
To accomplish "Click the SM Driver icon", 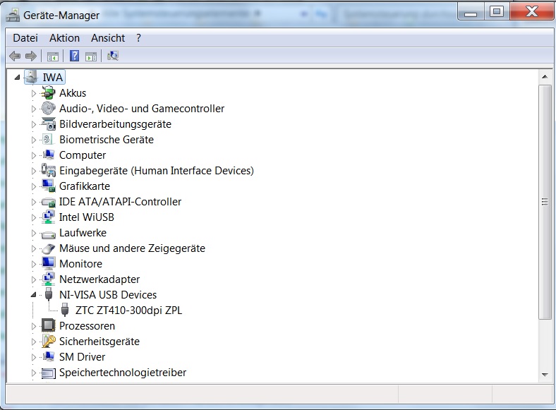I will tap(48, 356).
